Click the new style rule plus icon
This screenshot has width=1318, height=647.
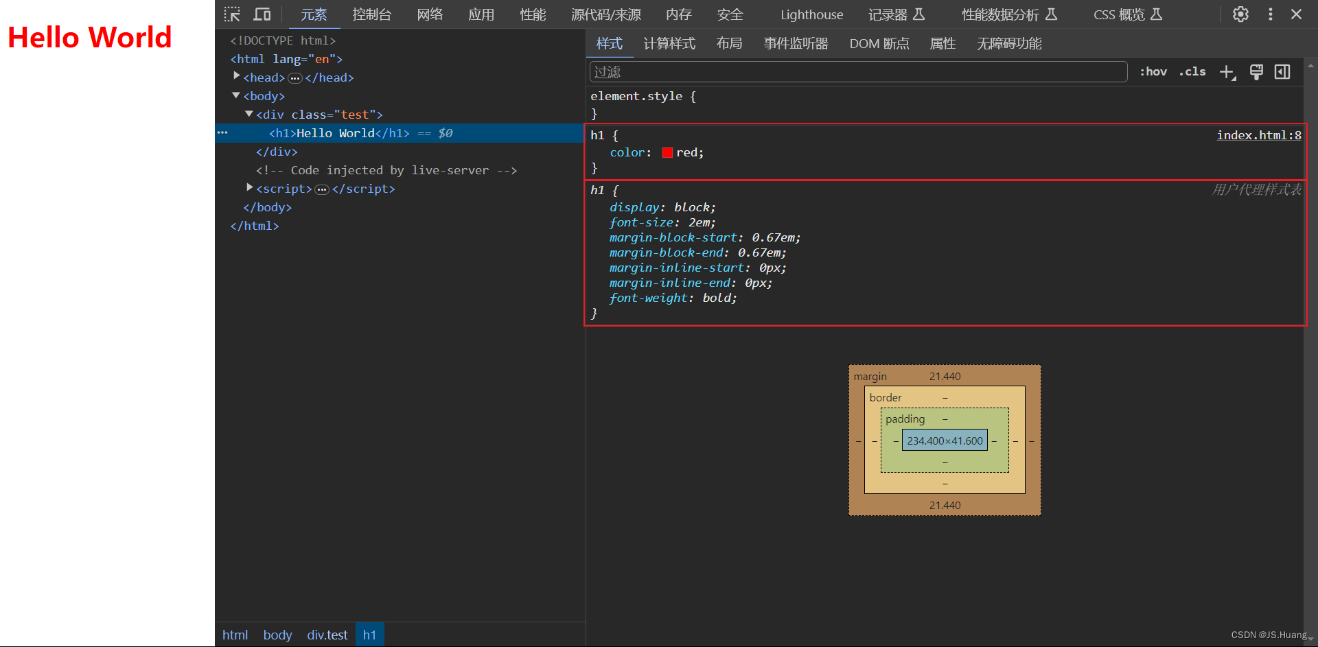coord(1227,72)
